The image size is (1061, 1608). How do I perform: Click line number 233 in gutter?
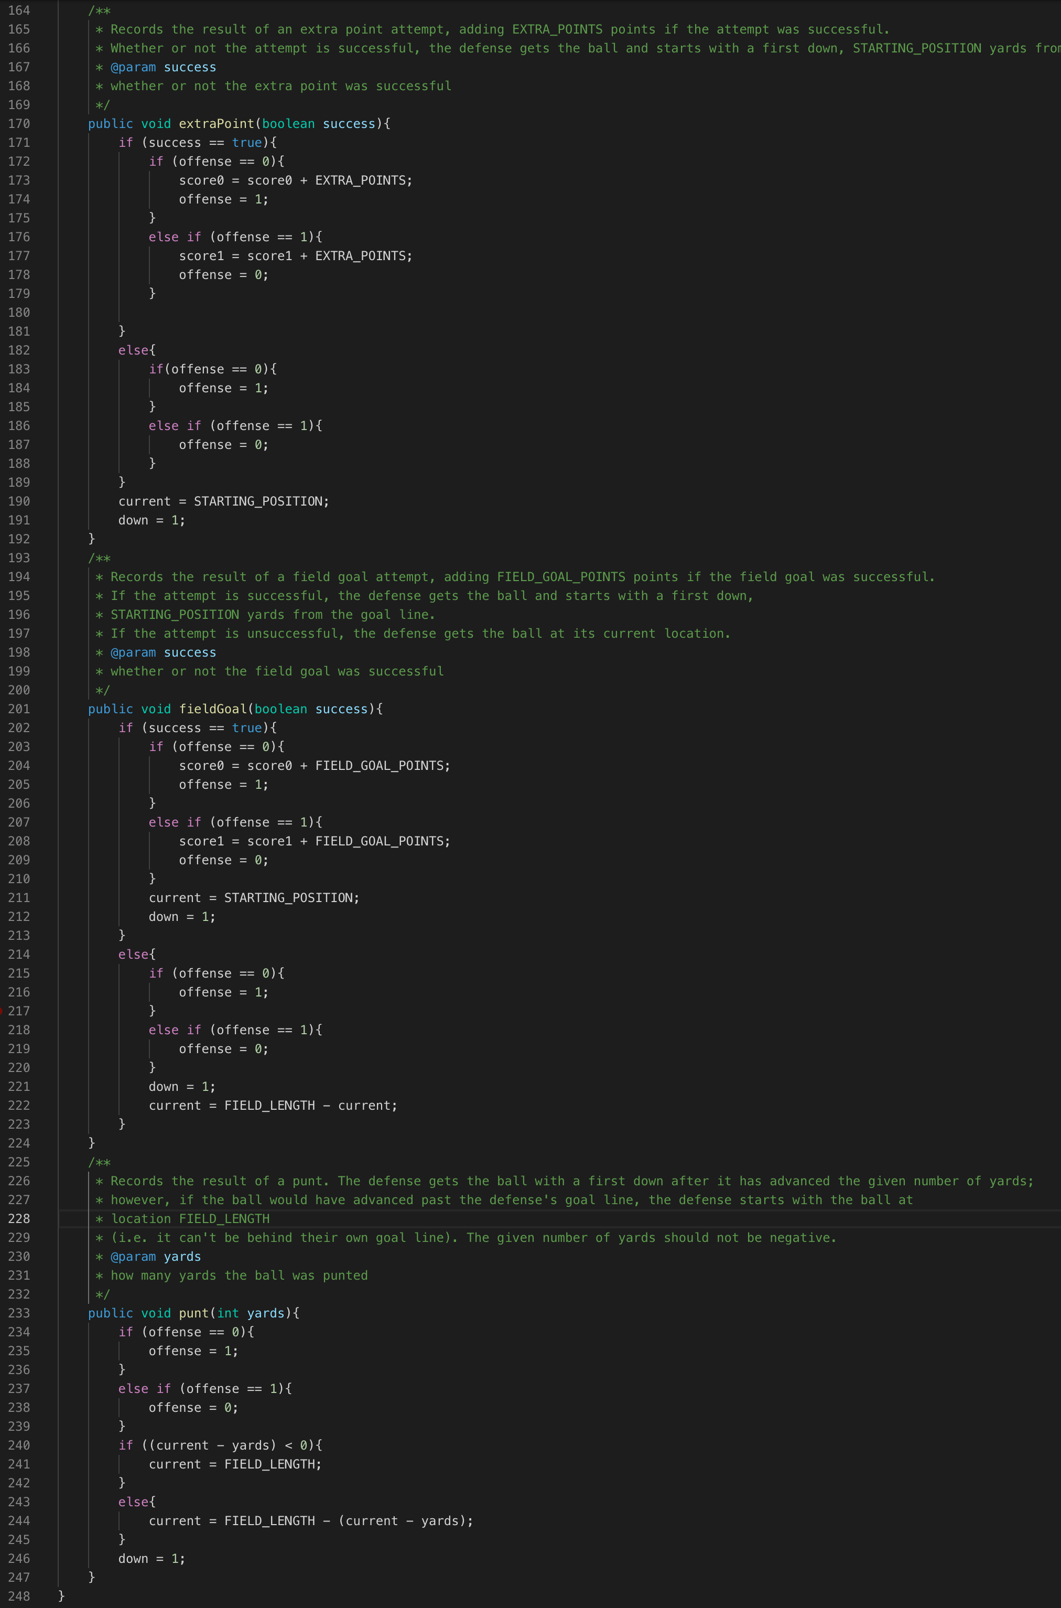(x=19, y=1313)
